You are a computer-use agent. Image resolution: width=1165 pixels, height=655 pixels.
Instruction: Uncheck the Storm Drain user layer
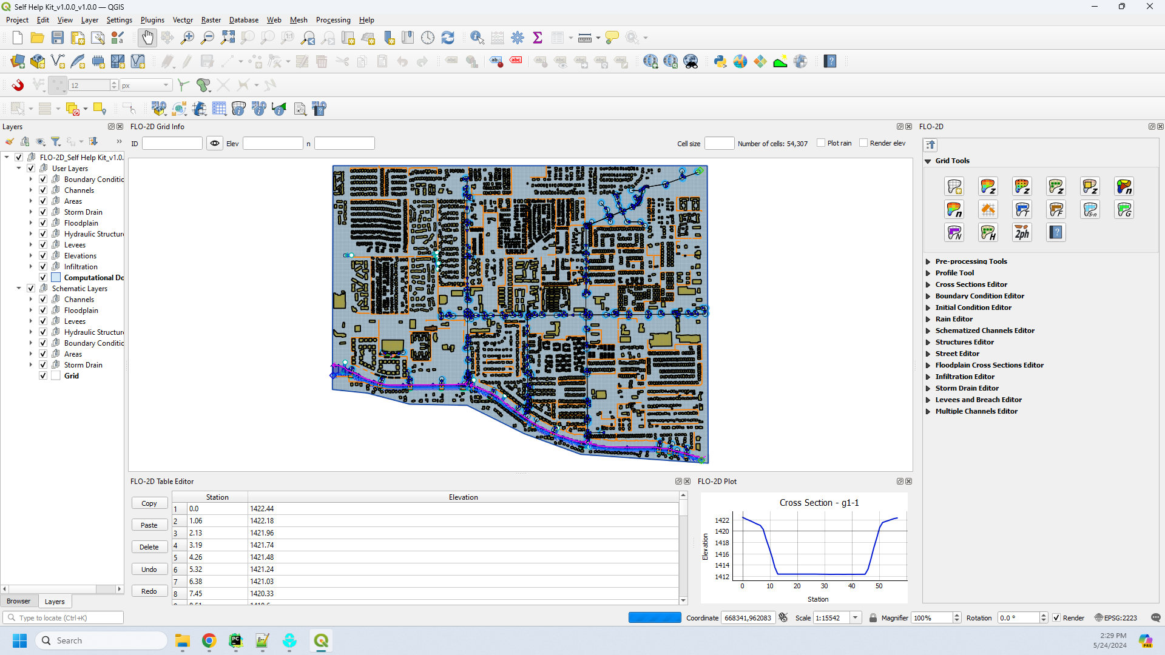(43, 212)
